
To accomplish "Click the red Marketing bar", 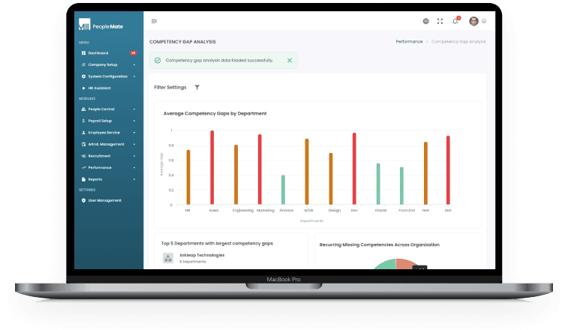I will pyautogui.click(x=260, y=169).
